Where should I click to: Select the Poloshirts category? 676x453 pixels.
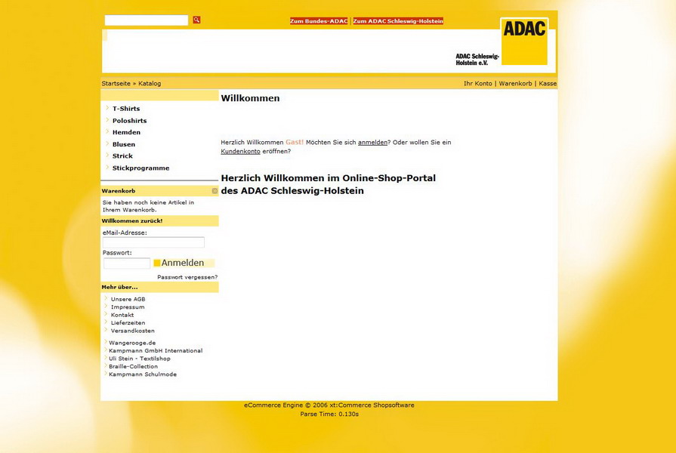point(130,121)
